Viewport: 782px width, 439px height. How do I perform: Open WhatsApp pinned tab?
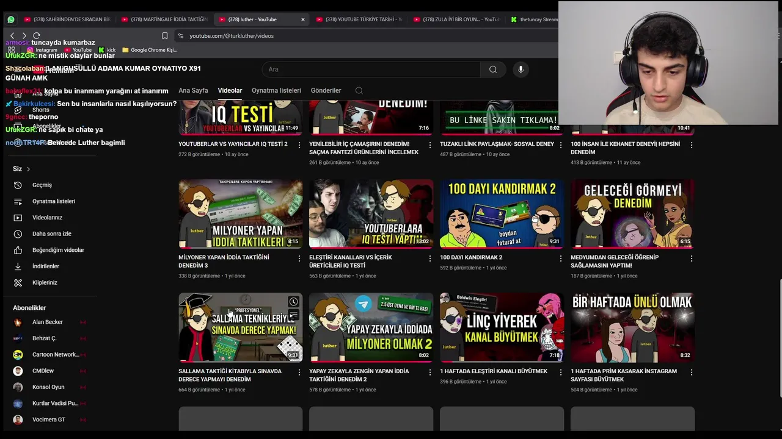11,20
